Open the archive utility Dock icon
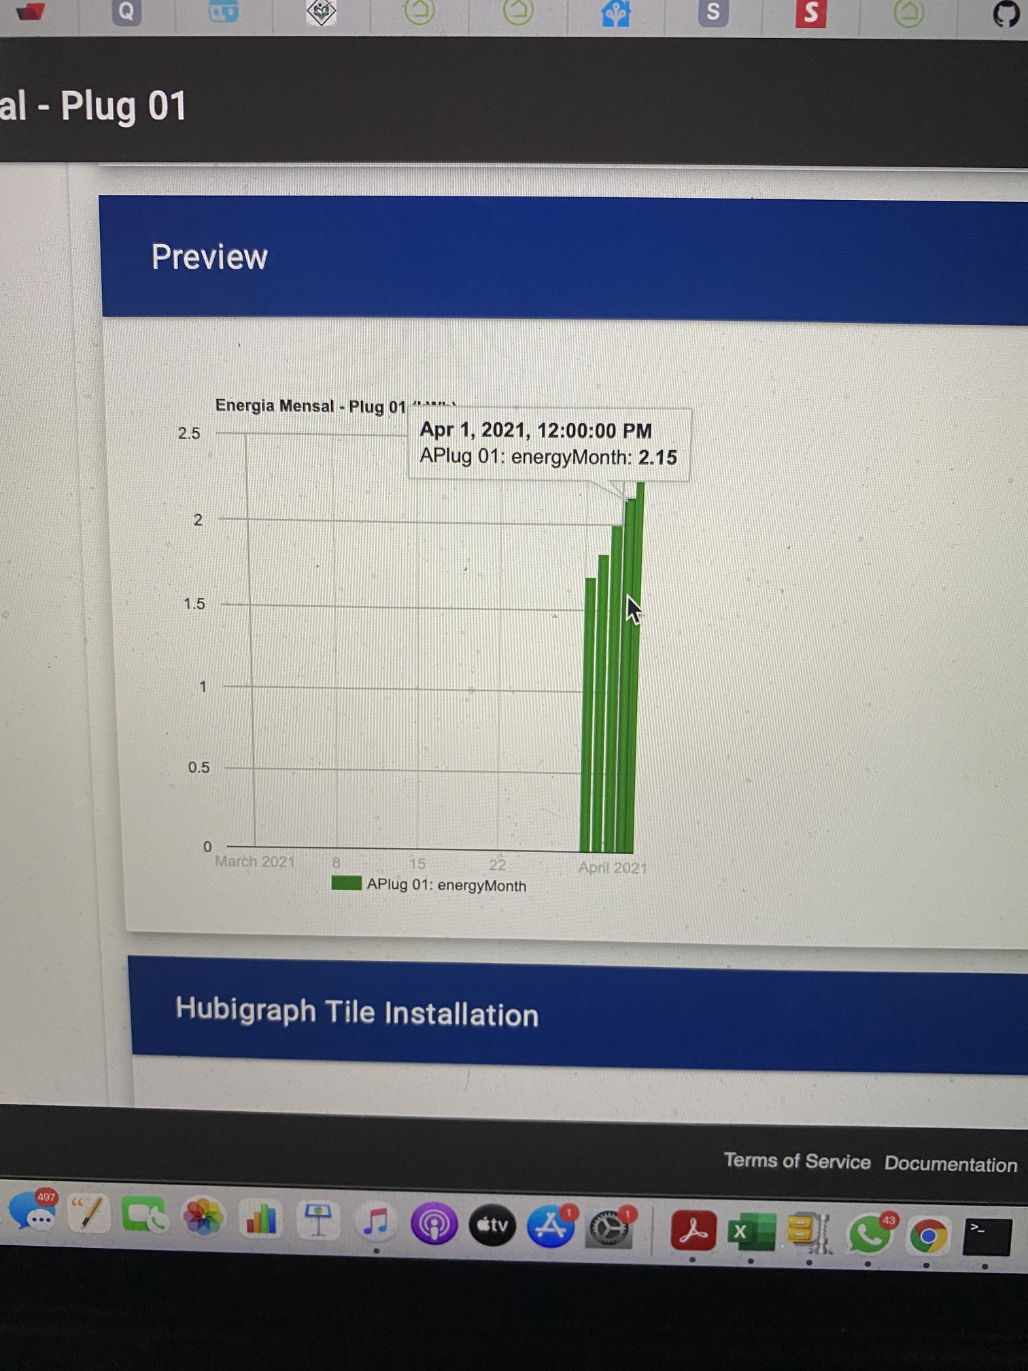 pos(809,1233)
